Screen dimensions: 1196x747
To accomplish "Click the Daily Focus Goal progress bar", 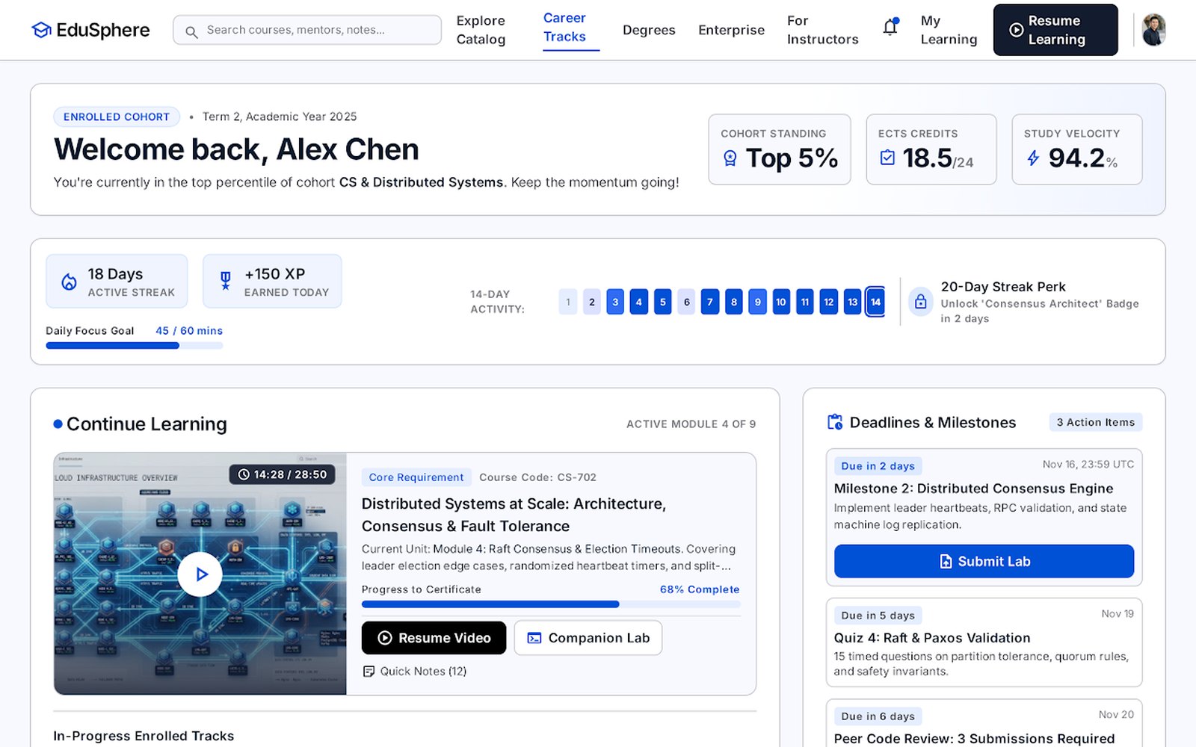I will [x=135, y=345].
